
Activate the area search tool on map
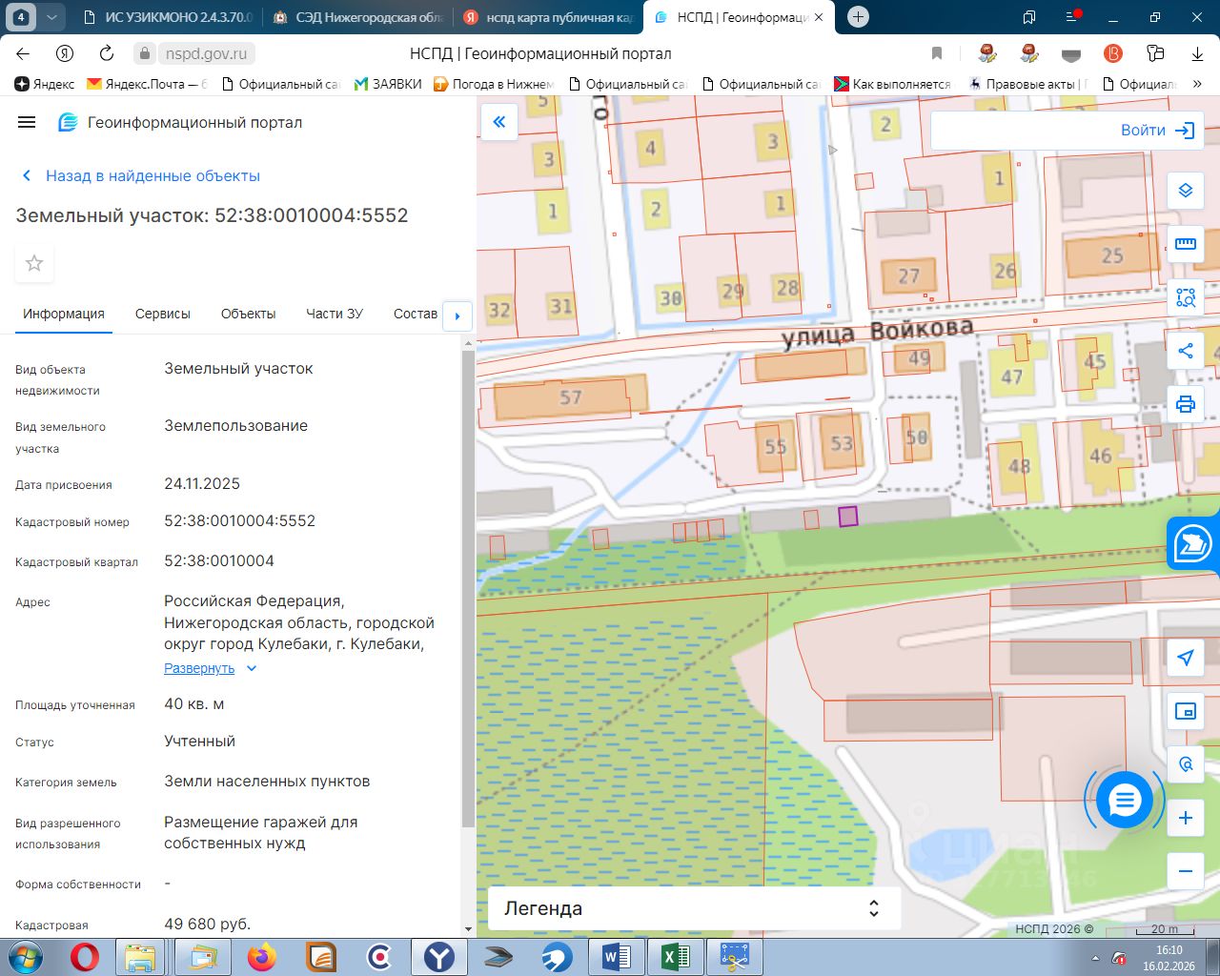pyautogui.click(x=1185, y=297)
